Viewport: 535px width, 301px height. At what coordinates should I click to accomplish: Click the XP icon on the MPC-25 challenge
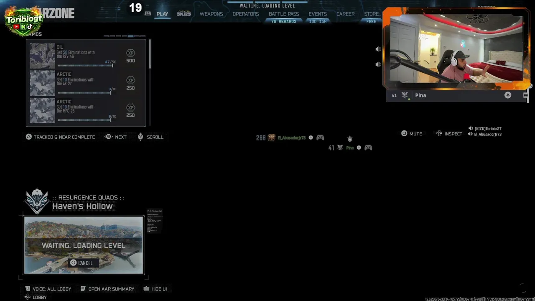(130, 107)
